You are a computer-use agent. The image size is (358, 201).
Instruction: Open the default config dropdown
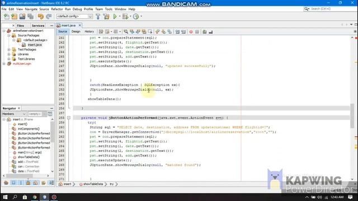(x=74, y=16)
